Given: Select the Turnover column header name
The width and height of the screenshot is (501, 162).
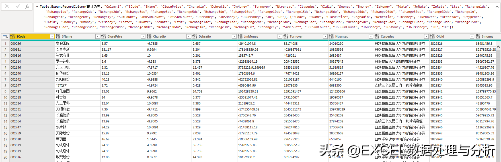Looking at the screenshot, I should click(296, 36).
